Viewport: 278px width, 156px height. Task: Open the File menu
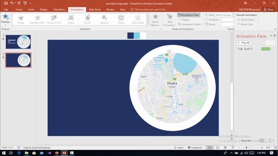tap(6, 10)
